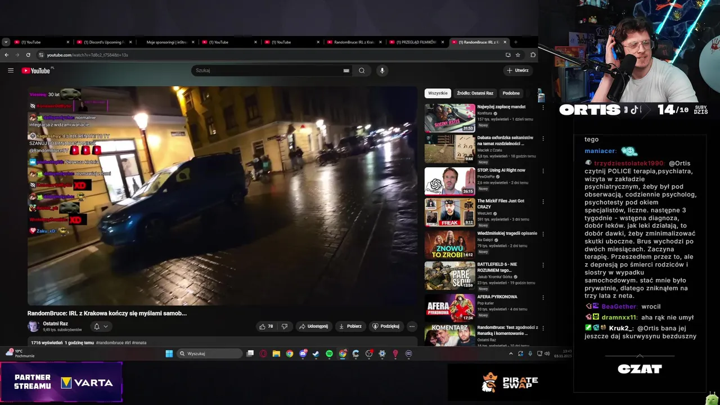The image size is (720, 405).
Task: Click the youtube.com address bar URL
Action: coord(87,55)
